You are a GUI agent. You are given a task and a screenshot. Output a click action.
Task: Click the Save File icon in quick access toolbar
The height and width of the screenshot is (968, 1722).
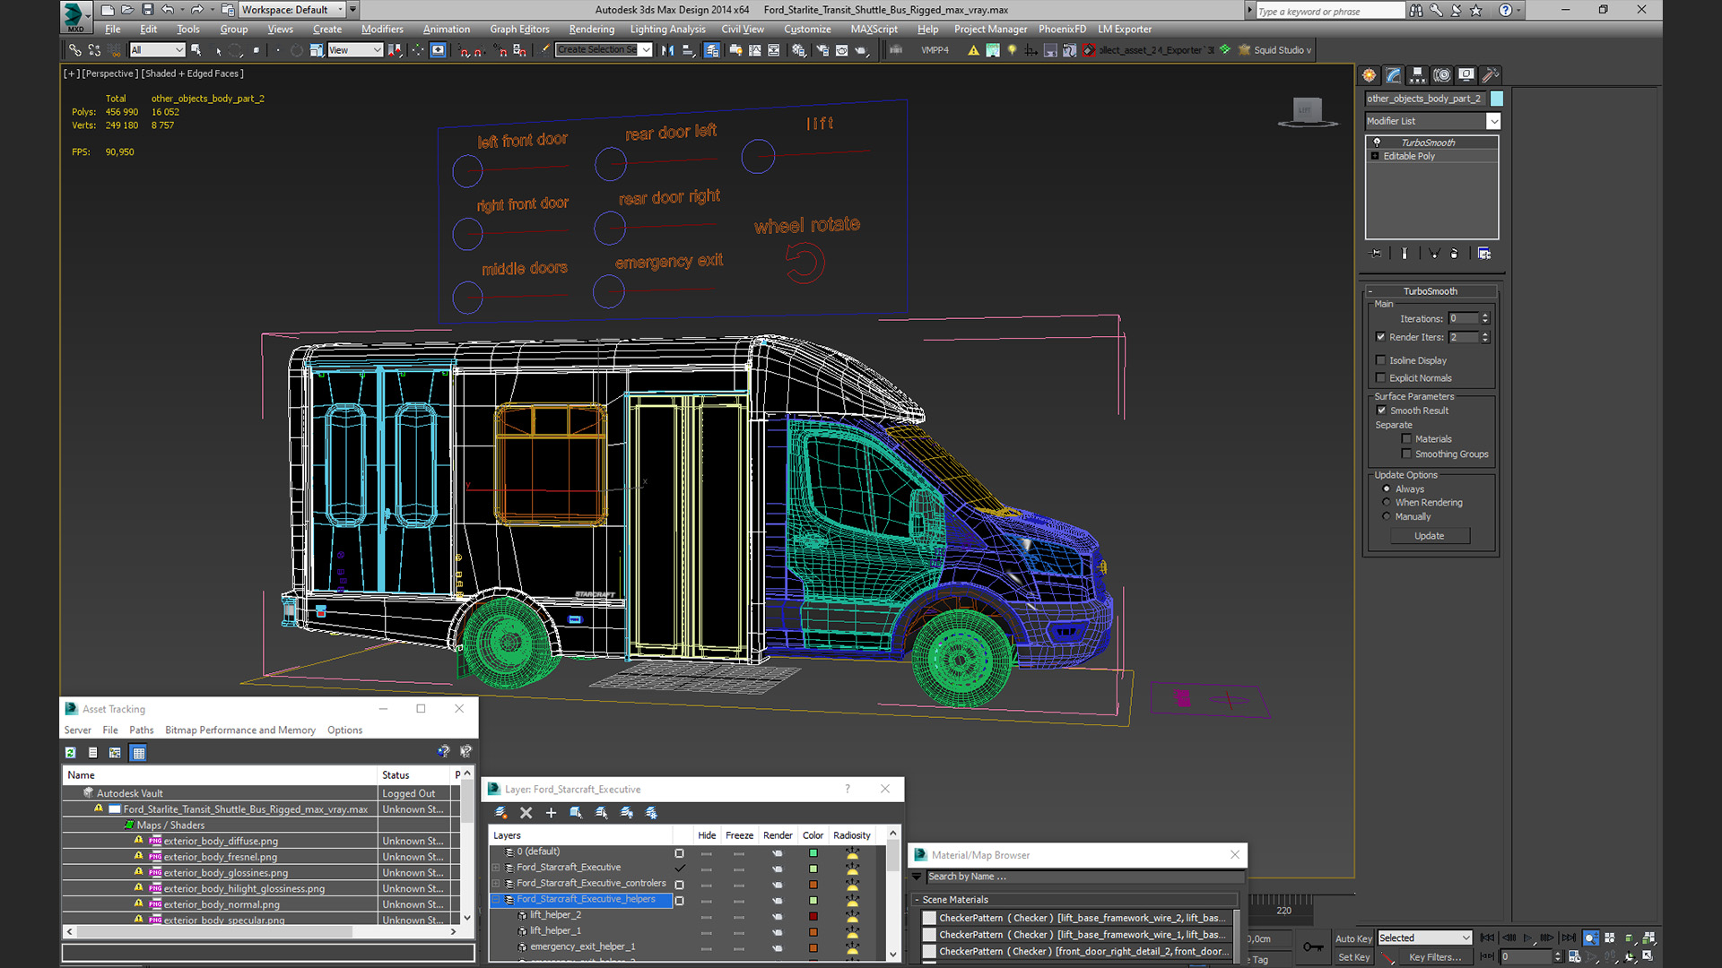148,10
